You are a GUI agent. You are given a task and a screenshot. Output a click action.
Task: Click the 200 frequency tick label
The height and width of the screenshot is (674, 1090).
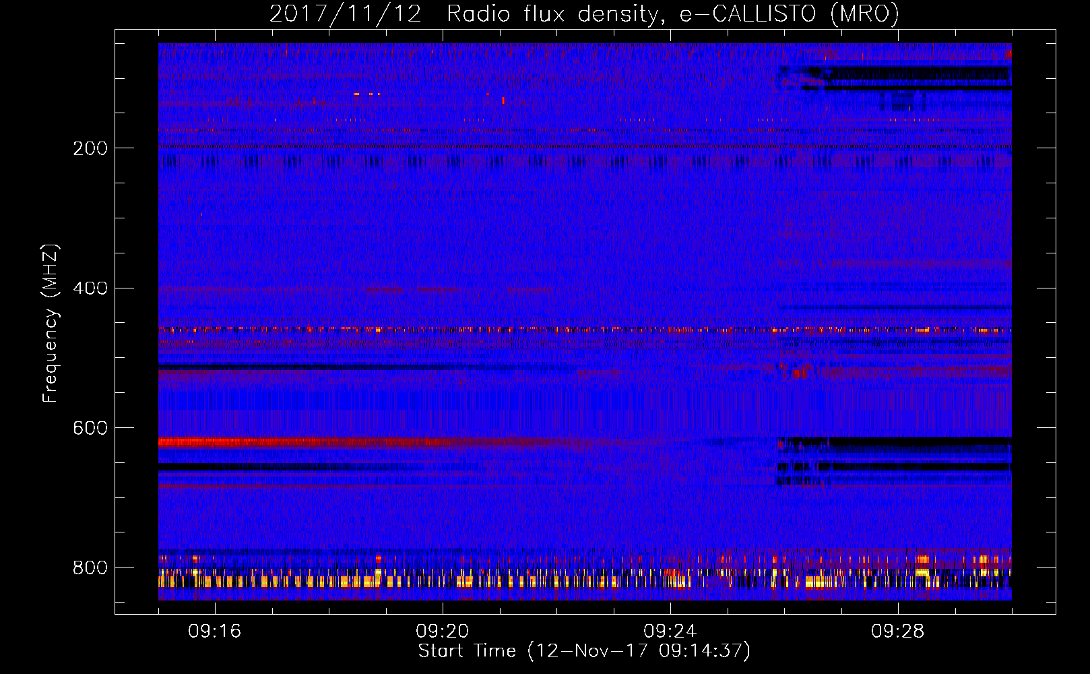(x=90, y=148)
